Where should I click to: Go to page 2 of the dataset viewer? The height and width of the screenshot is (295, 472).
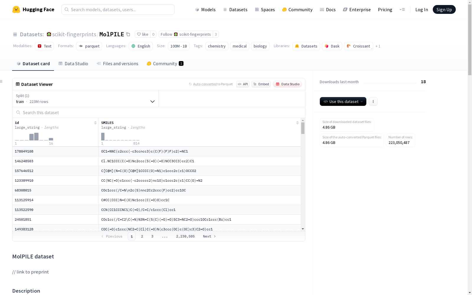click(142, 236)
